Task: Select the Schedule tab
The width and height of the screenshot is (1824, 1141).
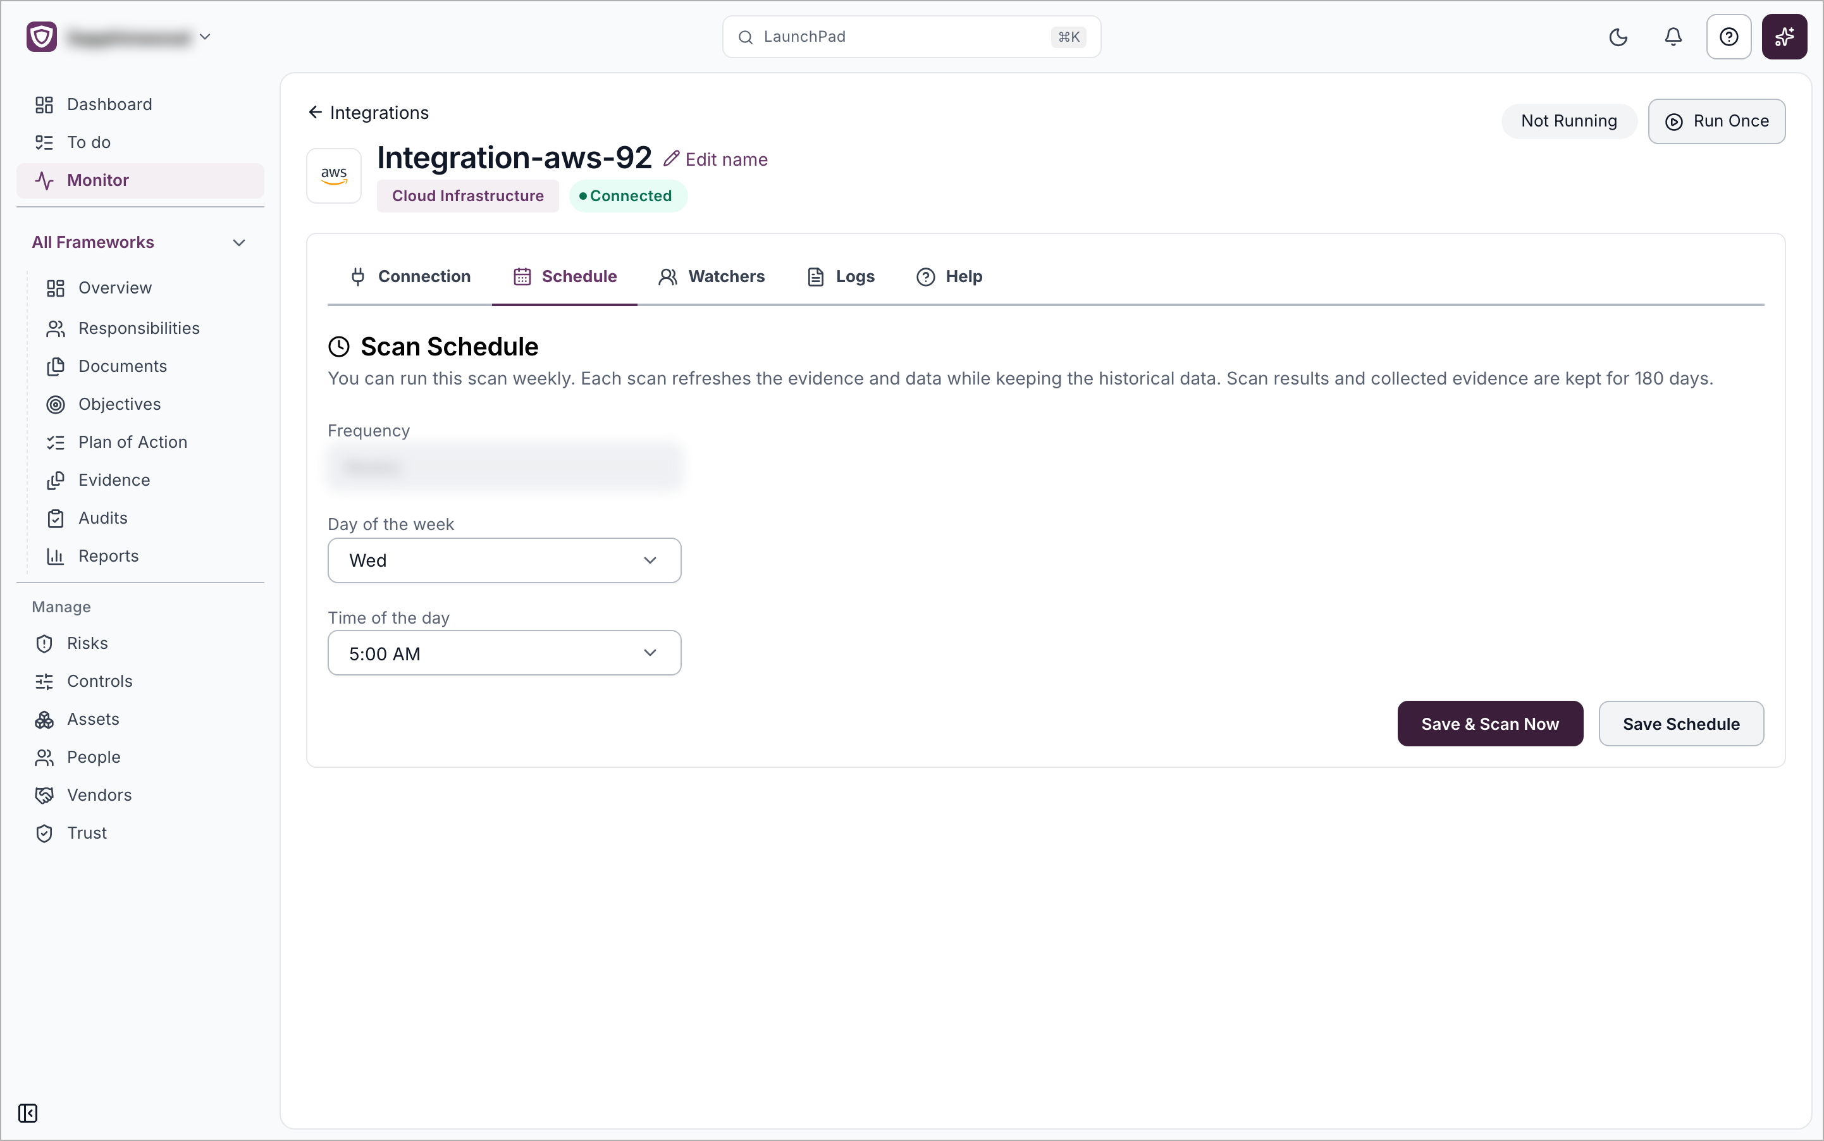Action: 565,276
